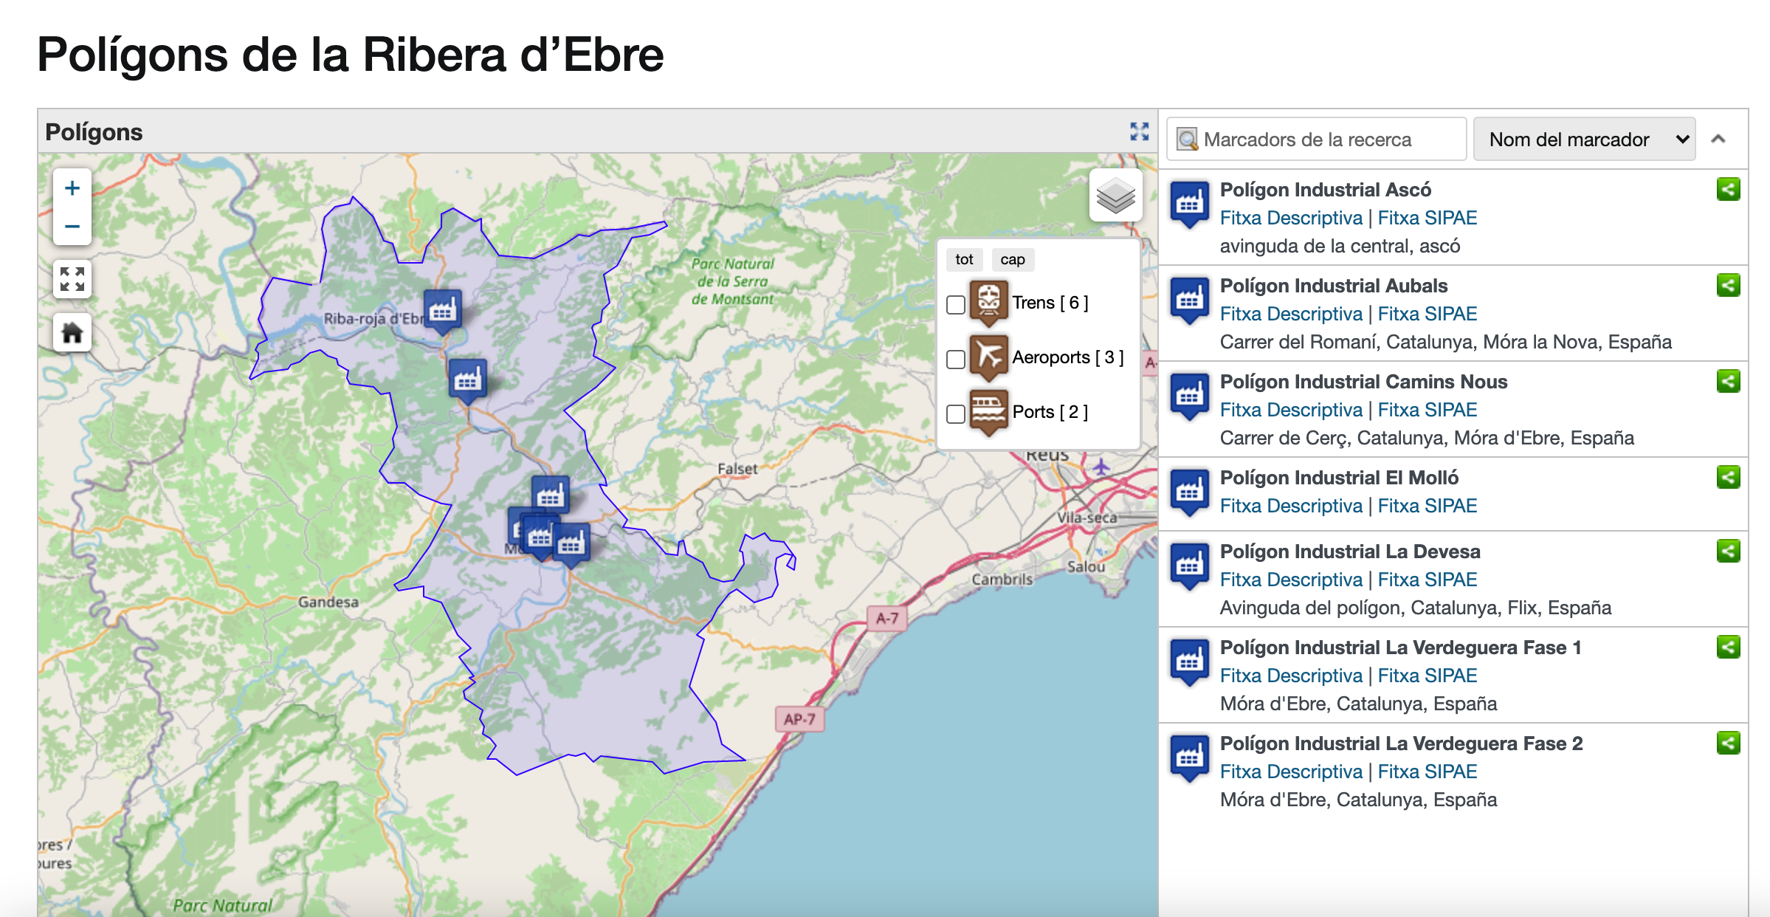Viewport: 1770px width, 917px height.
Task: Expand the Polígons panel to fullscreen
Action: (1139, 132)
